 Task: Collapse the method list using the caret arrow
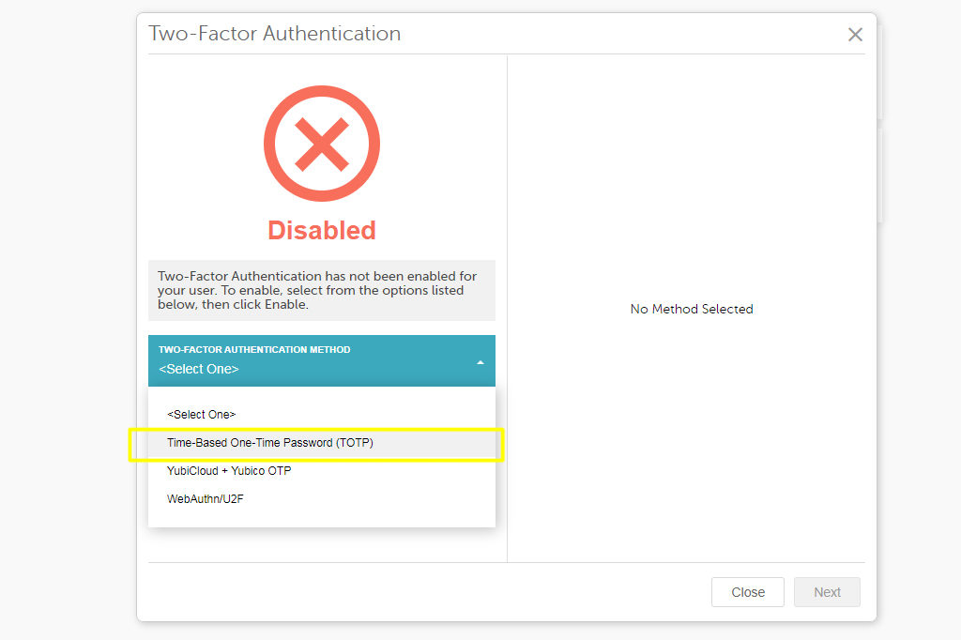pos(480,362)
